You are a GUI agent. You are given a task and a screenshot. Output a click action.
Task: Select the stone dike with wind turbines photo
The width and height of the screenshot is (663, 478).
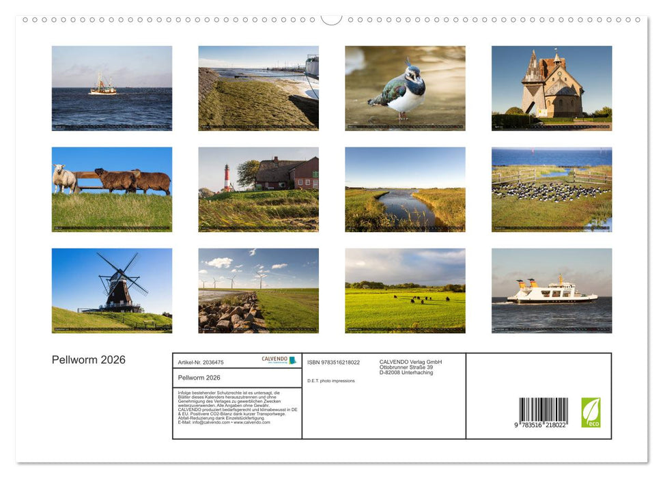(x=257, y=292)
